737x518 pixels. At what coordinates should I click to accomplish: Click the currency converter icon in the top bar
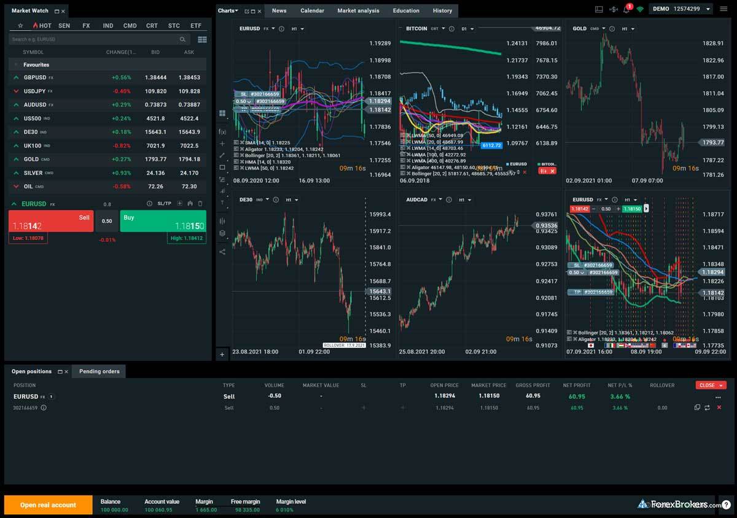pos(614,9)
